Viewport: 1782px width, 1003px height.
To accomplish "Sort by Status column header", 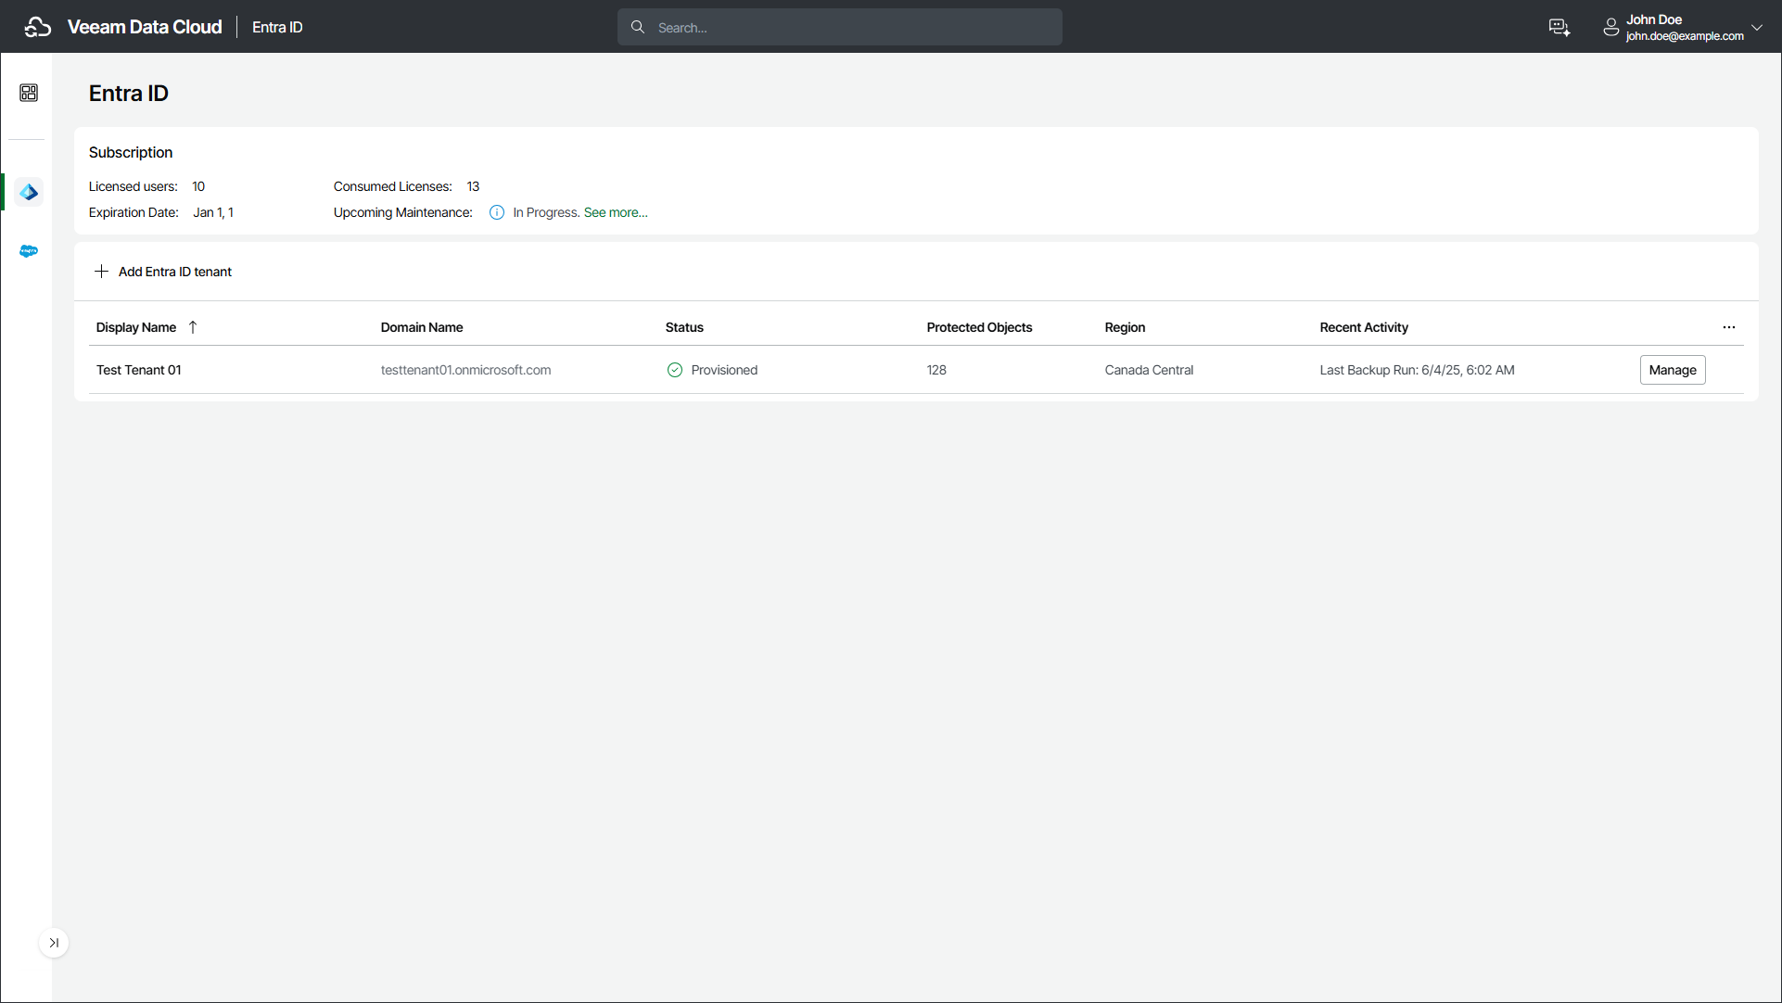I will point(684,327).
